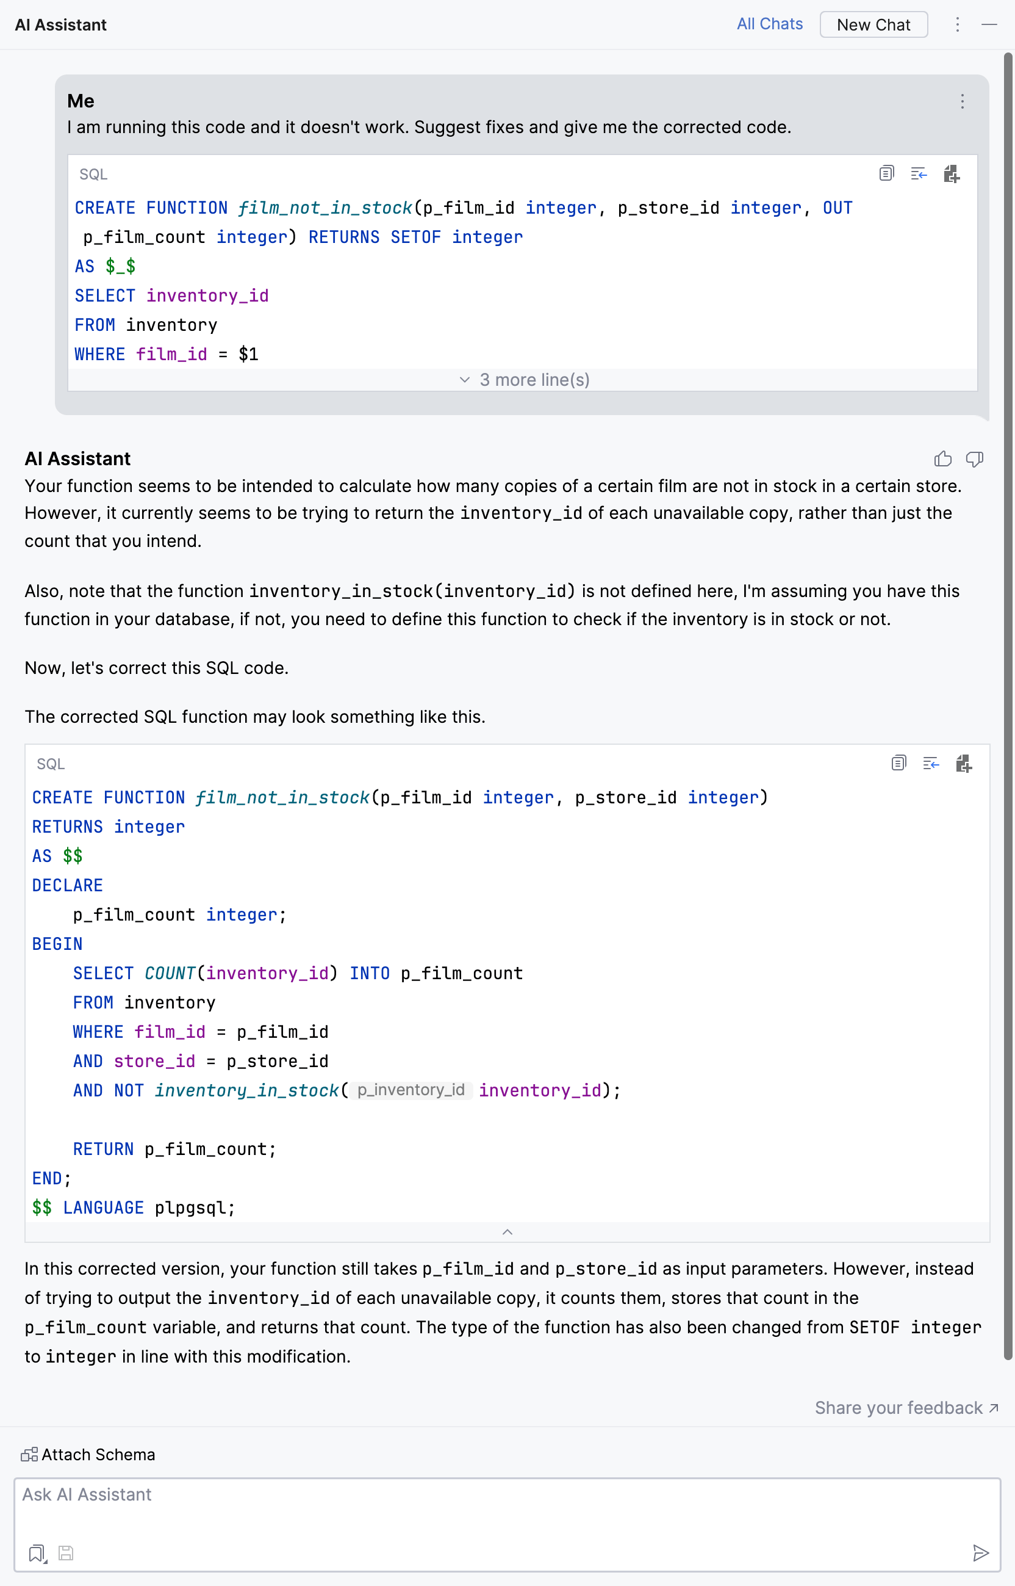Insert the corrected SQL snippet at caret
Image resolution: width=1015 pixels, height=1586 pixels.
point(918,173)
